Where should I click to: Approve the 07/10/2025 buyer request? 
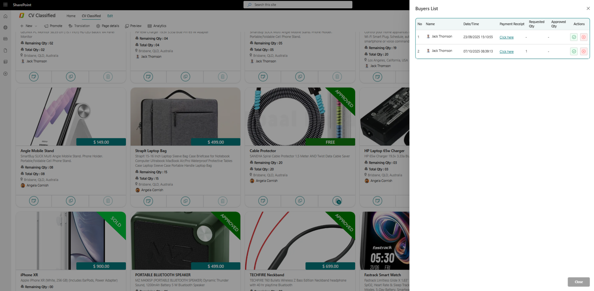[x=574, y=51]
